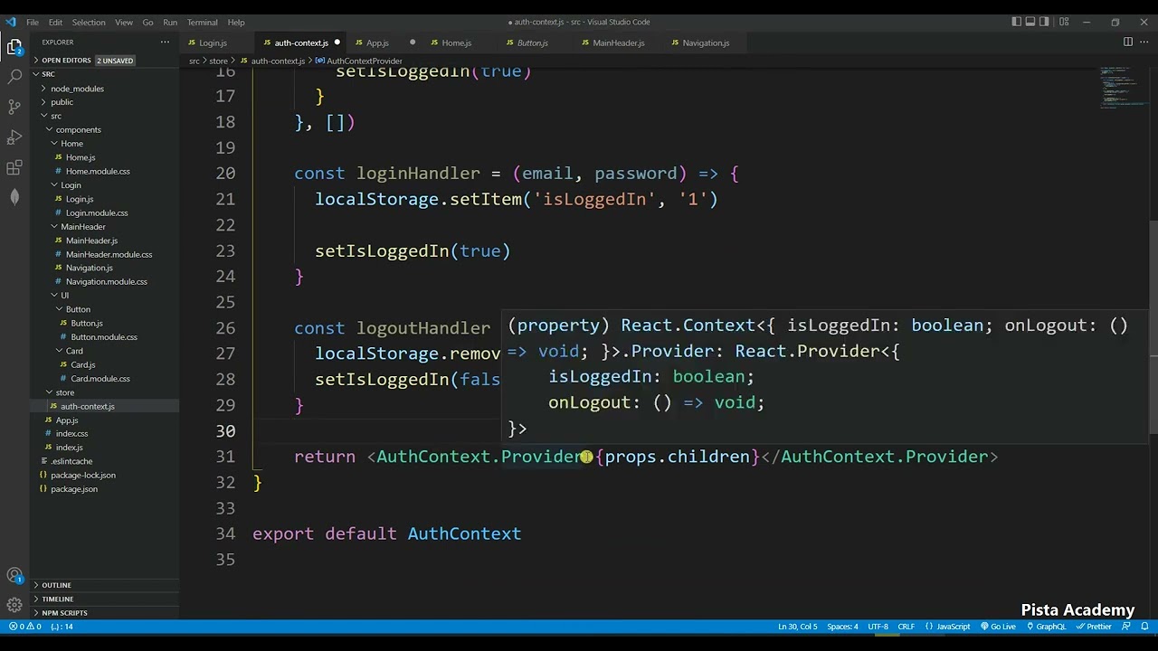1158x651 pixels.
Task: Open the Terminal menu
Action: point(202,22)
